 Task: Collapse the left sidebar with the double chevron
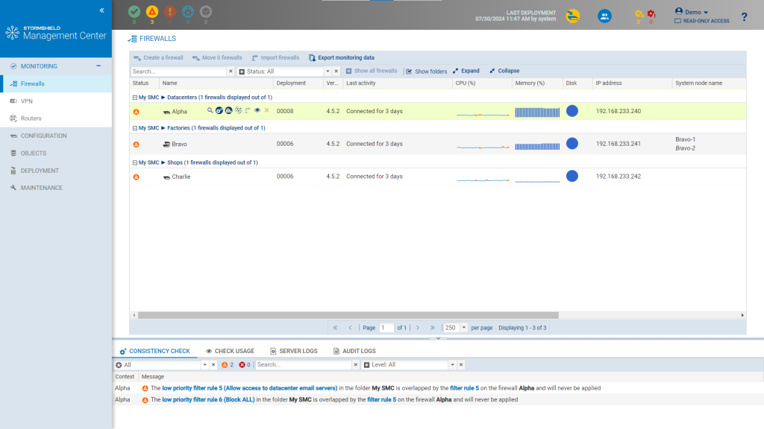pos(101,10)
